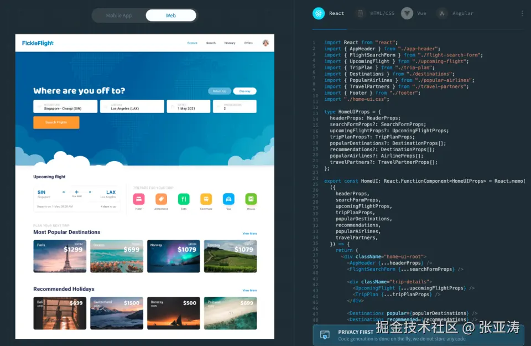This screenshot has height=346, width=531.
Task: Open the Bali $699 holiday card
Action: [x=60, y=313]
